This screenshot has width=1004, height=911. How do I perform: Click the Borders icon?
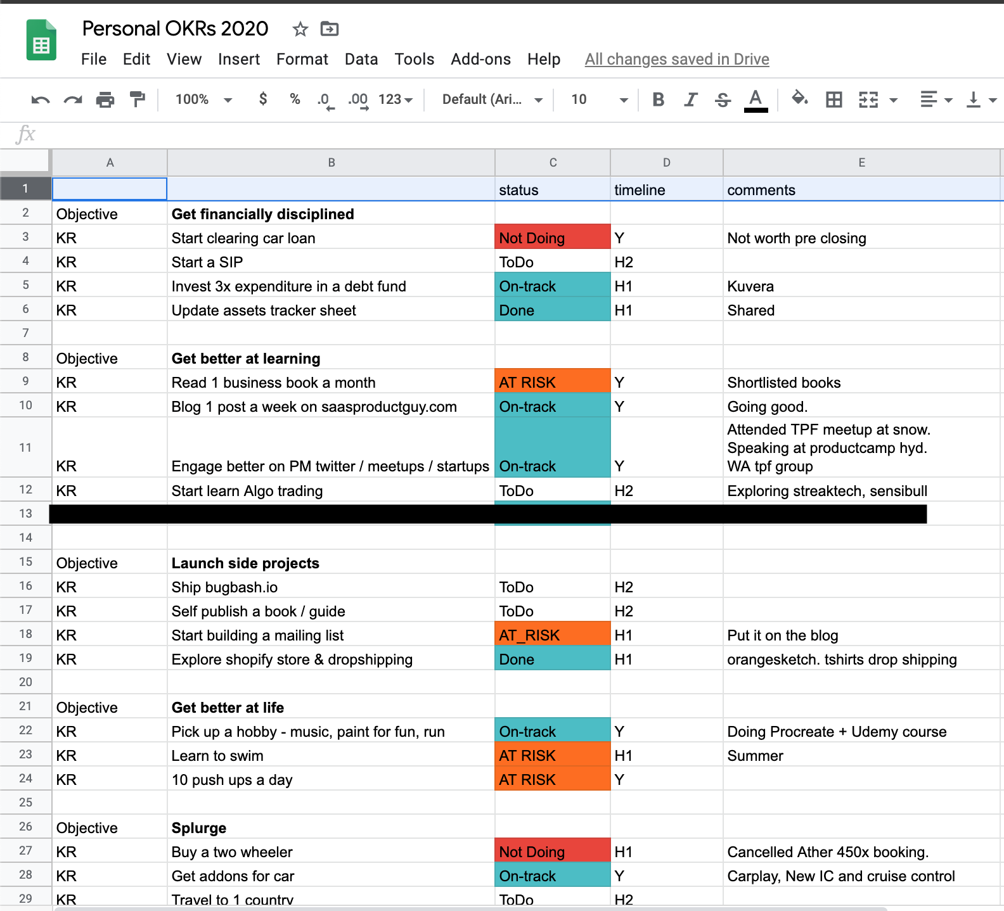pyautogui.click(x=834, y=99)
